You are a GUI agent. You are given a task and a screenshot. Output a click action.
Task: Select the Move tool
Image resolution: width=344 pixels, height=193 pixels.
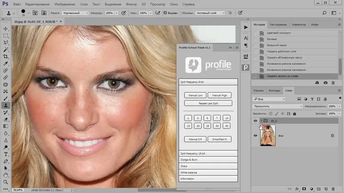click(6, 29)
